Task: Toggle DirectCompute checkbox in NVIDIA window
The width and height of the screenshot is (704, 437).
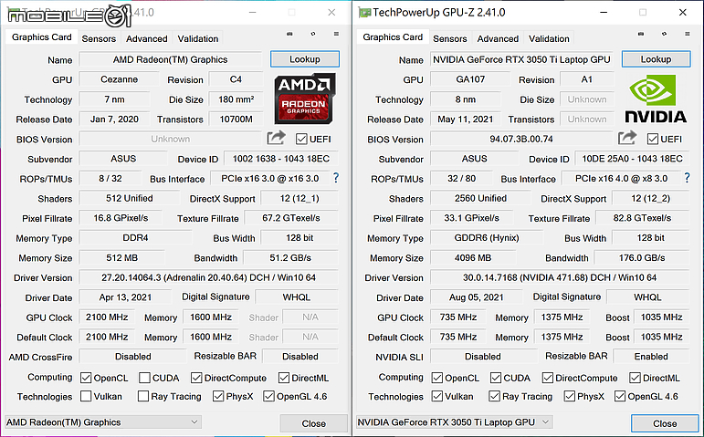Action: click(547, 378)
